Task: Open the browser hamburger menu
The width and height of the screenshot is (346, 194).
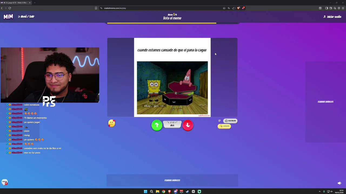Action: pos(343,8)
